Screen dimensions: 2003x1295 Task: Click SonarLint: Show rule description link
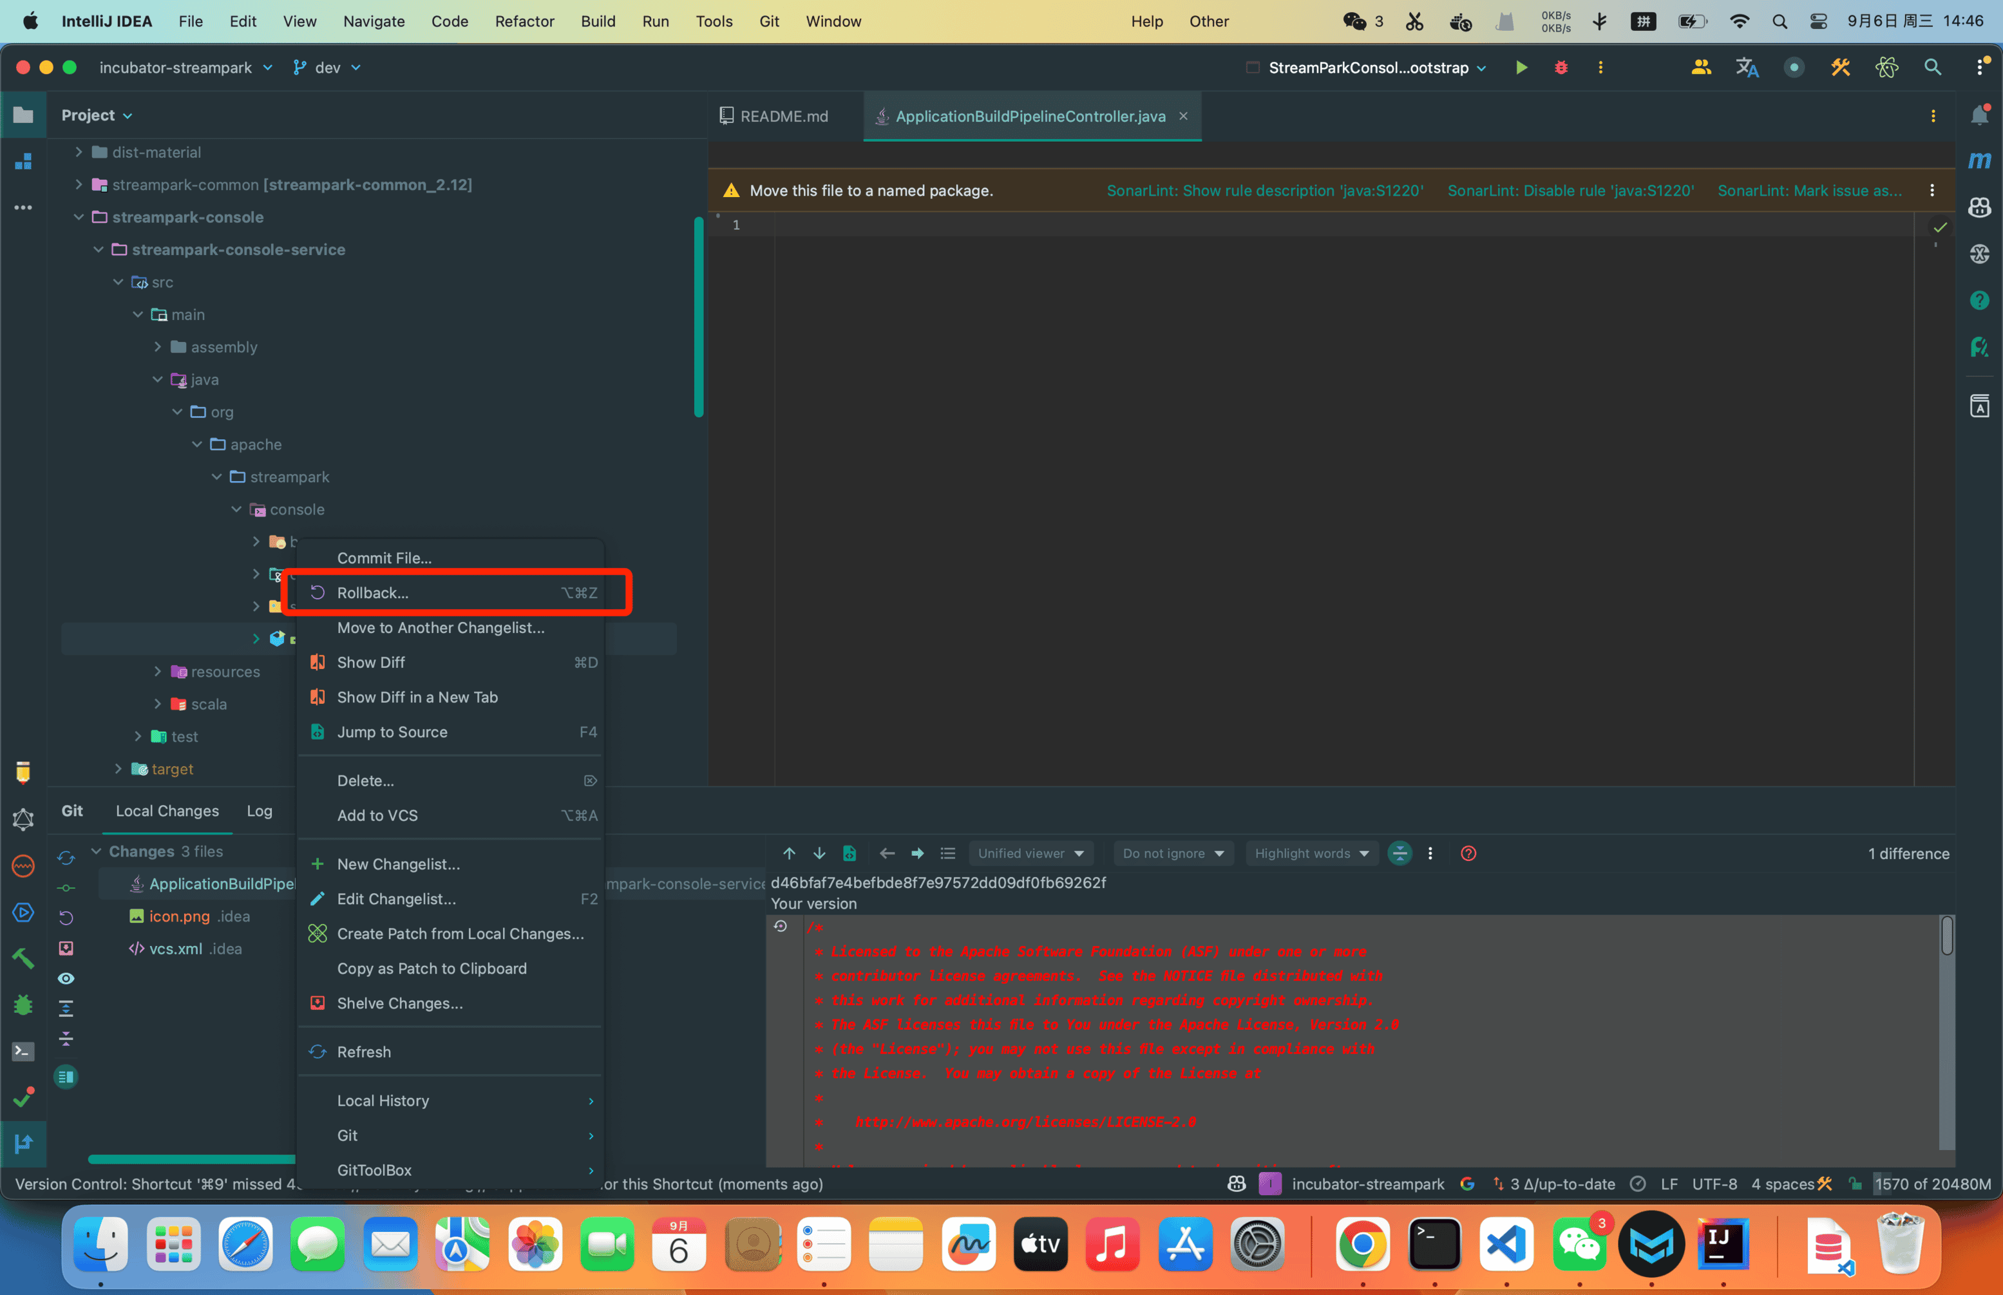1264,191
